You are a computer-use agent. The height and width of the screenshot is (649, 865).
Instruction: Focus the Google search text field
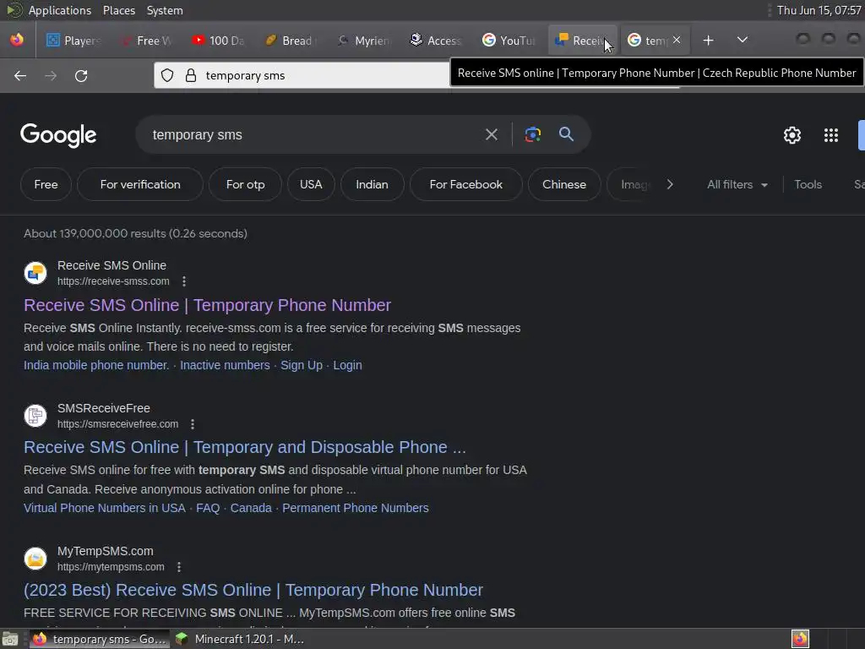tap(314, 134)
